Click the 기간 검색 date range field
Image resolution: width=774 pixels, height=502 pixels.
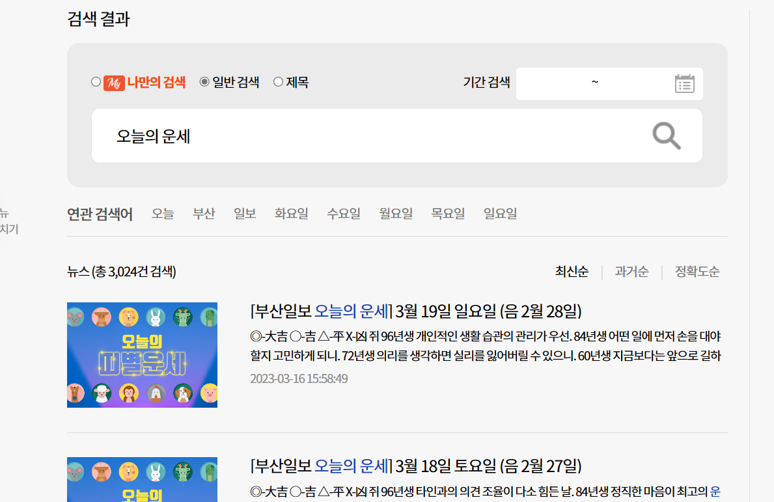pyautogui.click(x=609, y=84)
